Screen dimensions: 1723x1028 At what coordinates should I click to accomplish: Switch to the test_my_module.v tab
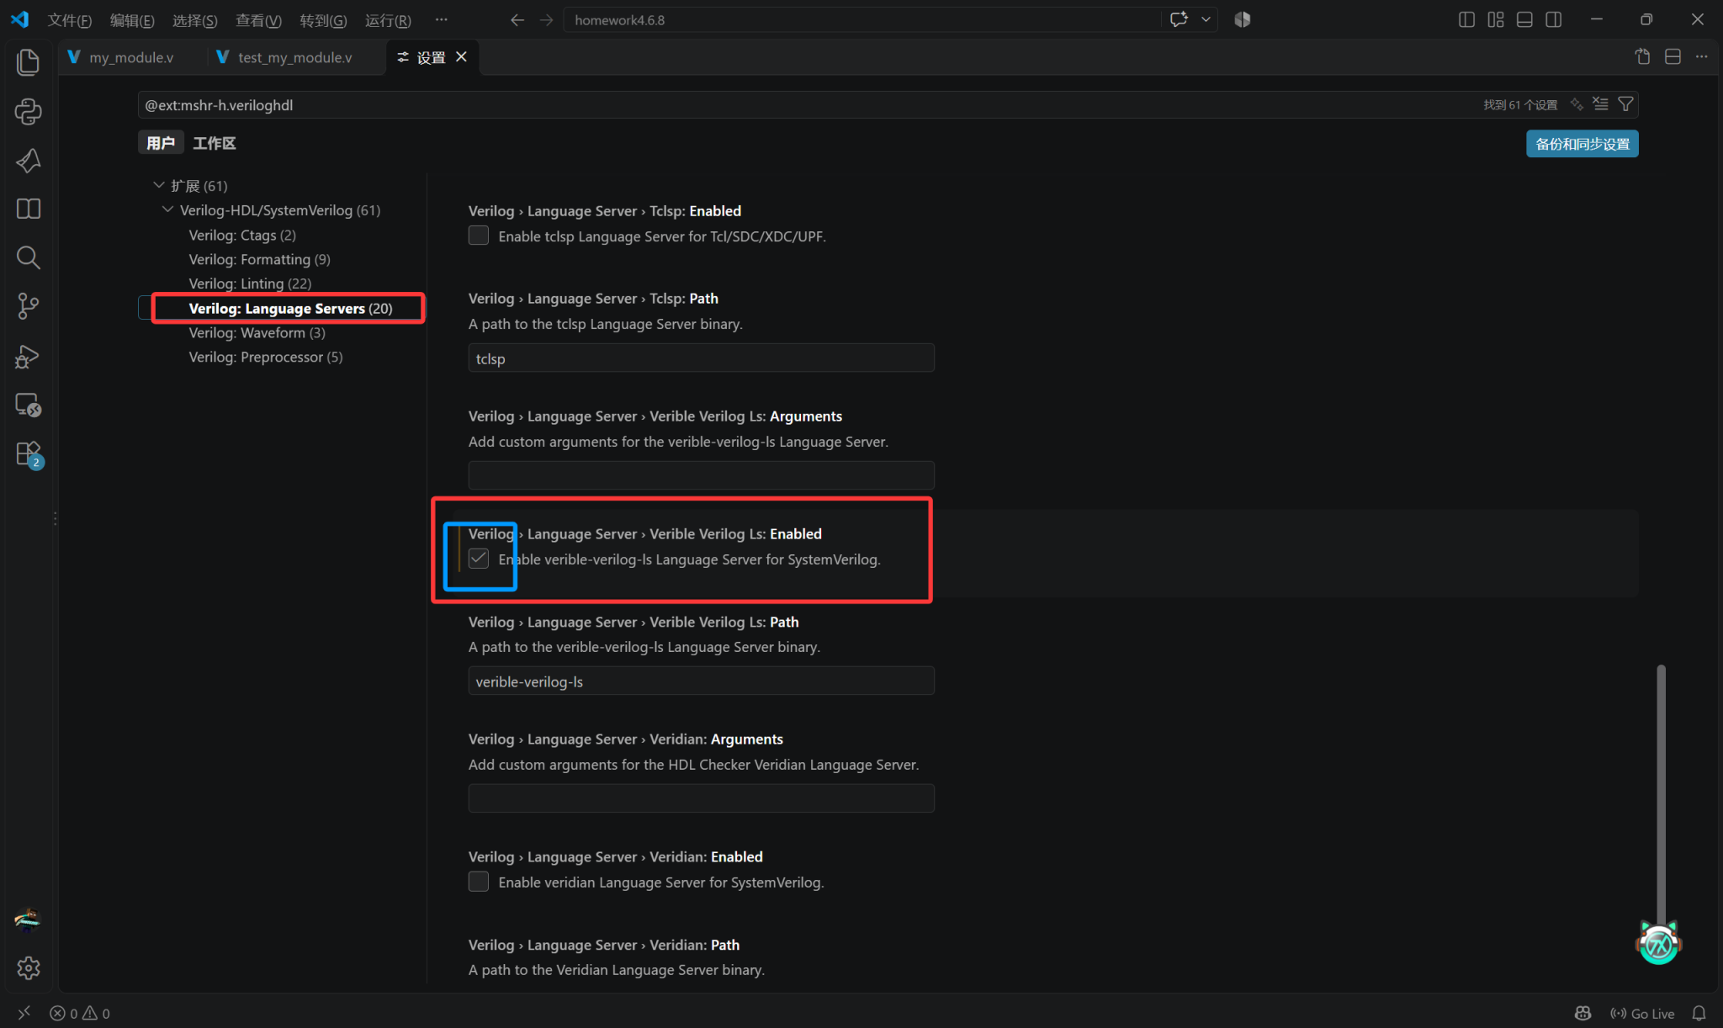(x=294, y=57)
